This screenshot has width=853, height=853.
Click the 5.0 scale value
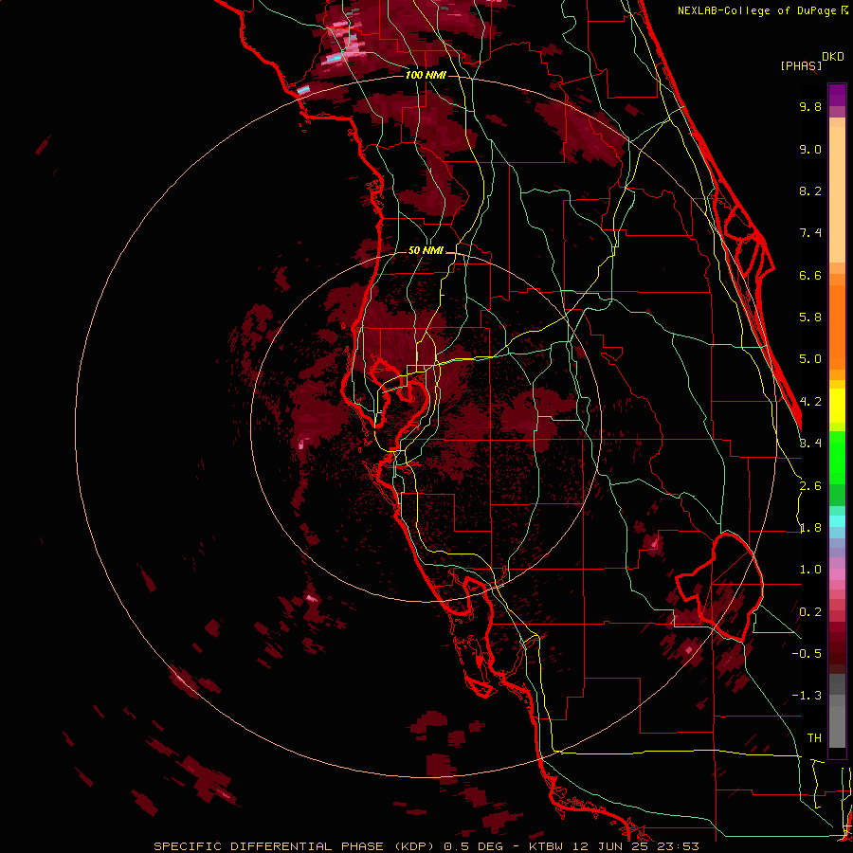click(x=810, y=359)
